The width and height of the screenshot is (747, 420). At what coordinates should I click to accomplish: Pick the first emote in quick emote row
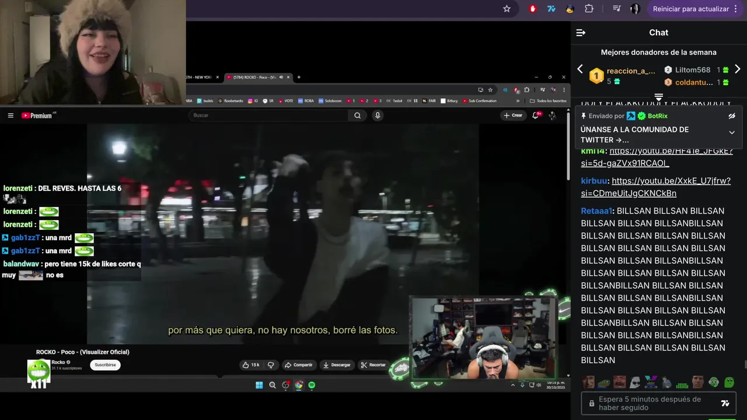[x=588, y=383]
